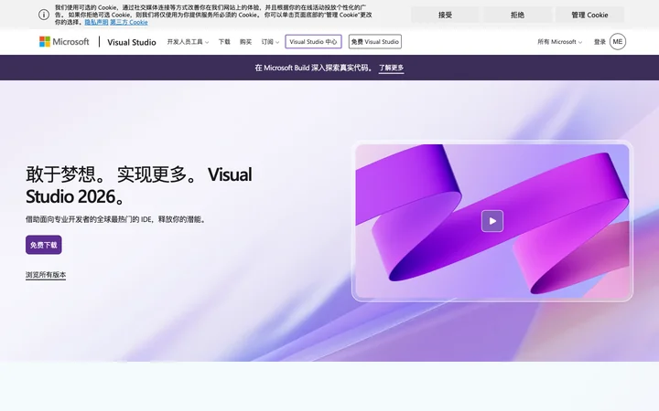
Task: Open 了解更多 link in banner
Action: pos(392,68)
